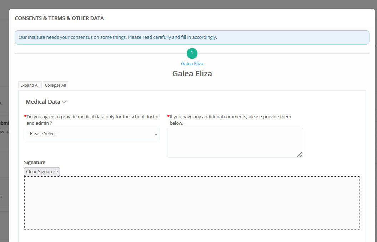Click the Signature field label
The image size is (377, 242).
pyautogui.click(x=35, y=163)
